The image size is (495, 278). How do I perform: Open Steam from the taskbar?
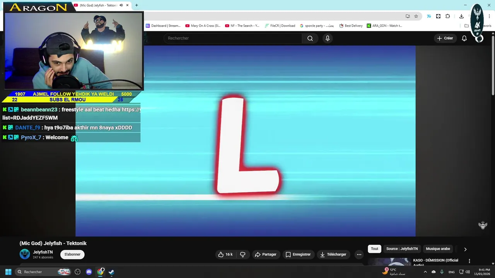click(x=111, y=272)
